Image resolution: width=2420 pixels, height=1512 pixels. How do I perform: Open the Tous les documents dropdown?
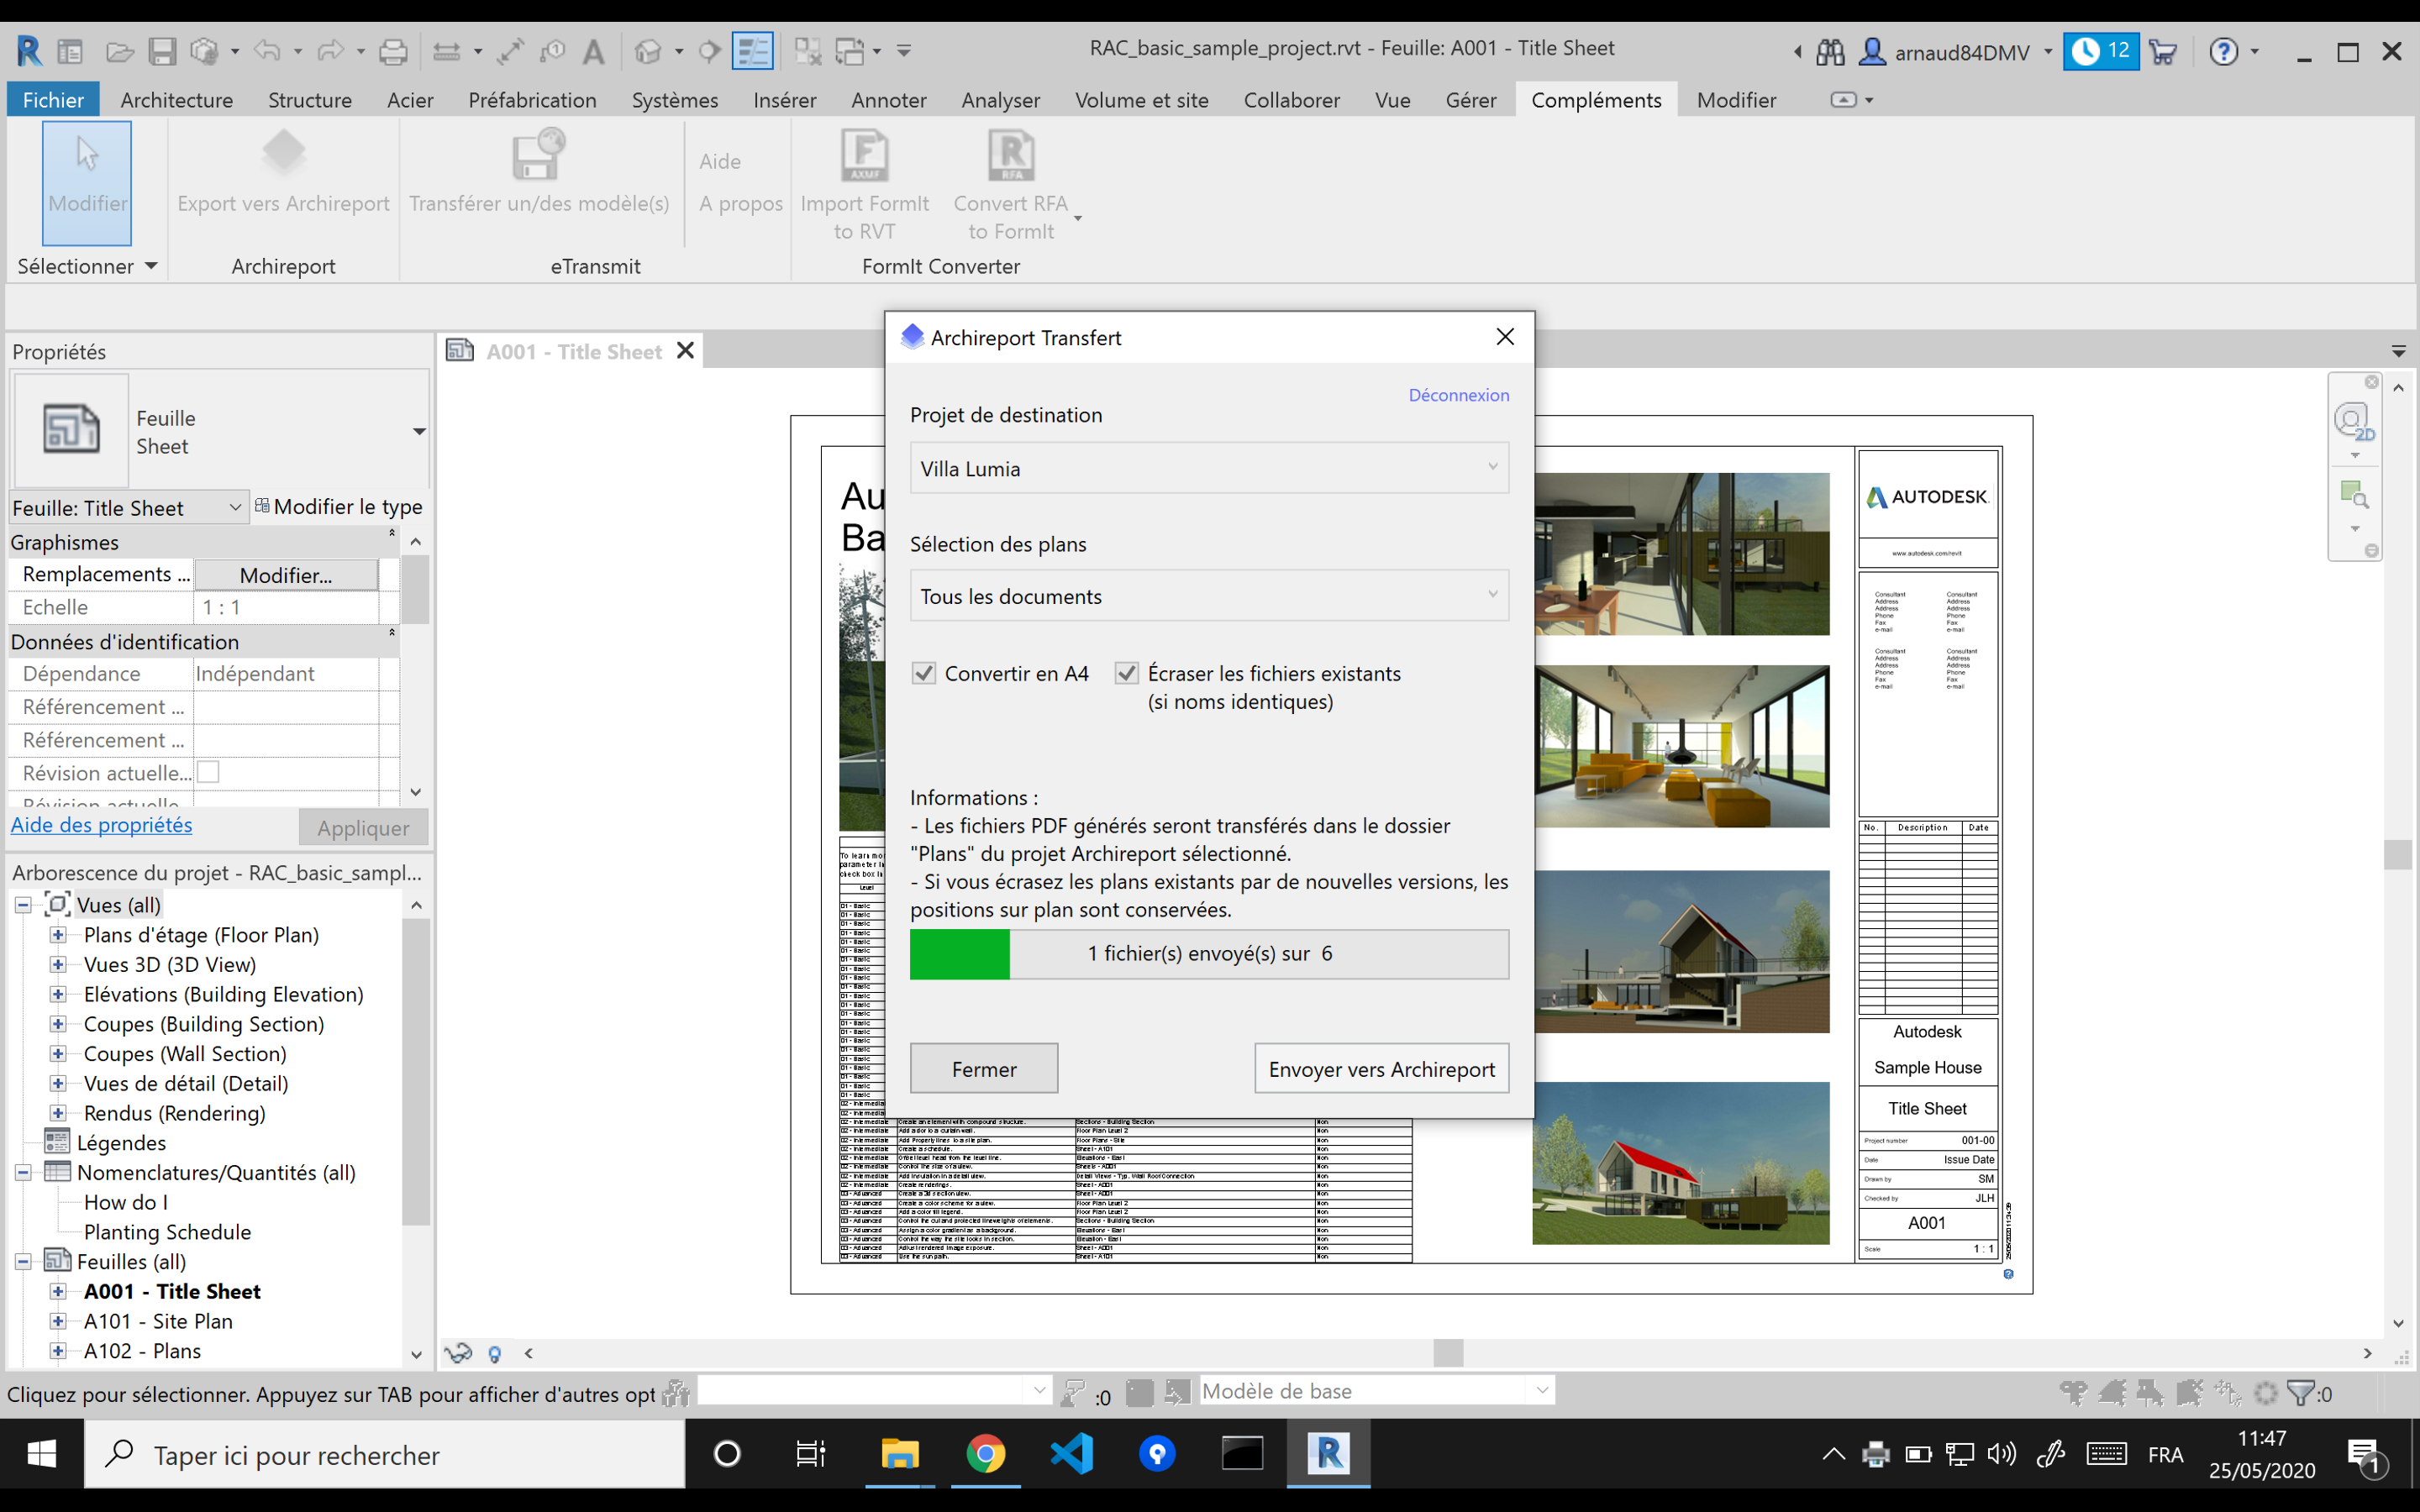point(1208,596)
